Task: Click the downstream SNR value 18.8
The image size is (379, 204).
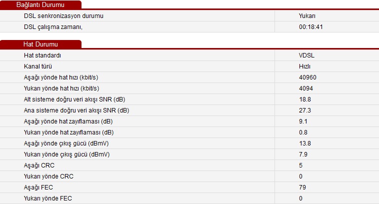Action: [305, 99]
